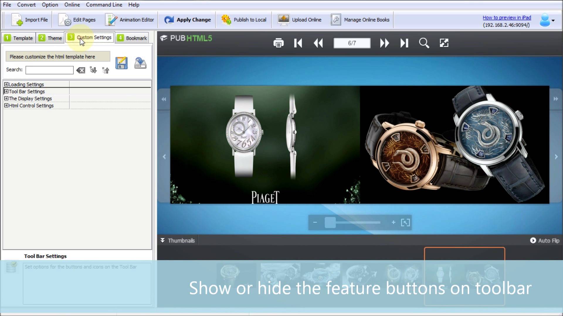The height and width of the screenshot is (316, 563).
Task: Click right side next page arrow
Action: pyautogui.click(x=556, y=157)
